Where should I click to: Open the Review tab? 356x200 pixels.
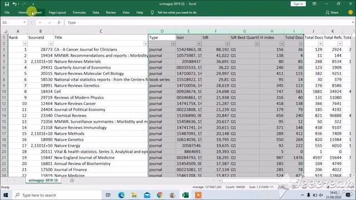111,12
